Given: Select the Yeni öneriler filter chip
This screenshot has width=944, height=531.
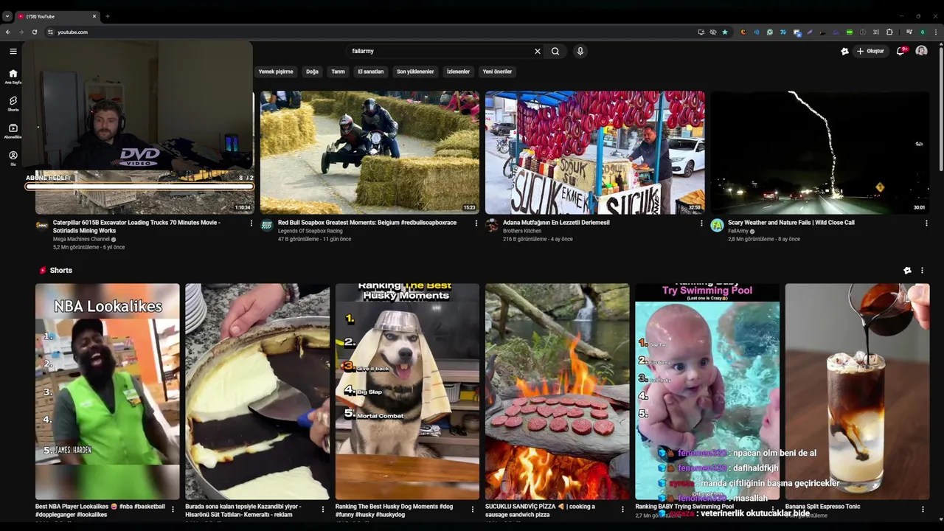Looking at the screenshot, I should (497, 72).
